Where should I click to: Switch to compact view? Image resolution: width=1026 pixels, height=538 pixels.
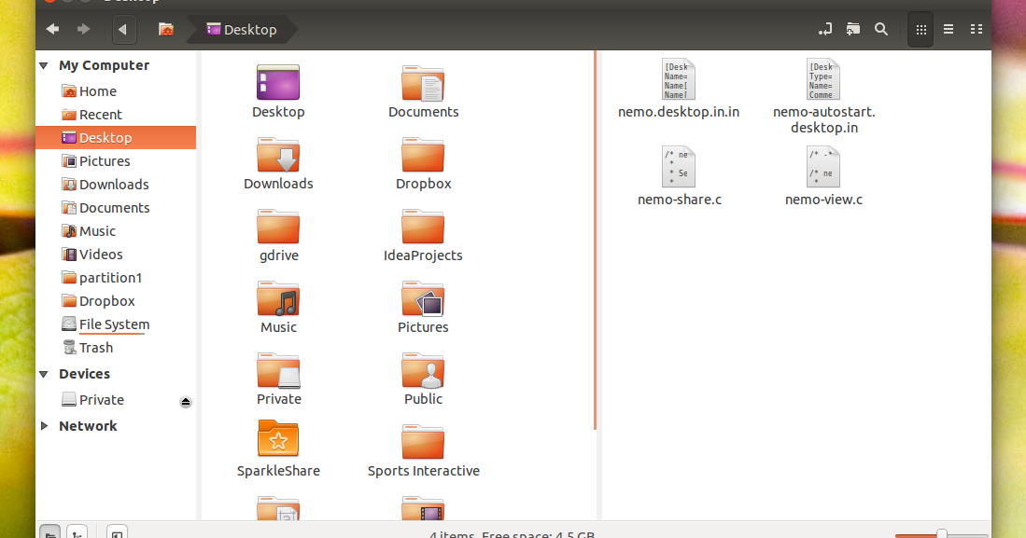(977, 29)
